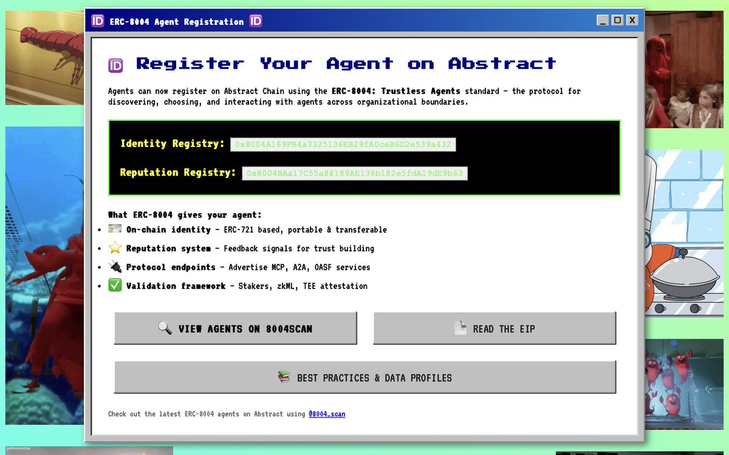Click the 'On-chain identity' bold text
The height and width of the screenshot is (455, 729).
(168, 230)
